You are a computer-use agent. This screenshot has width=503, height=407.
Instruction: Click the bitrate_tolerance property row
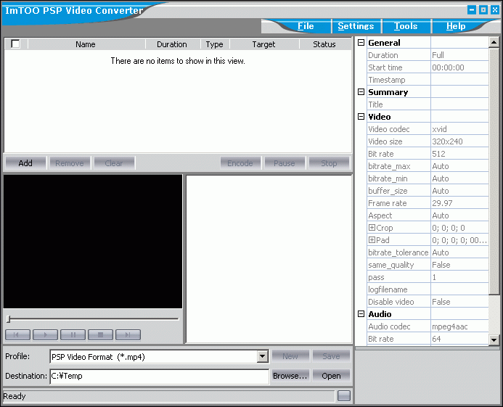coord(428,252)
